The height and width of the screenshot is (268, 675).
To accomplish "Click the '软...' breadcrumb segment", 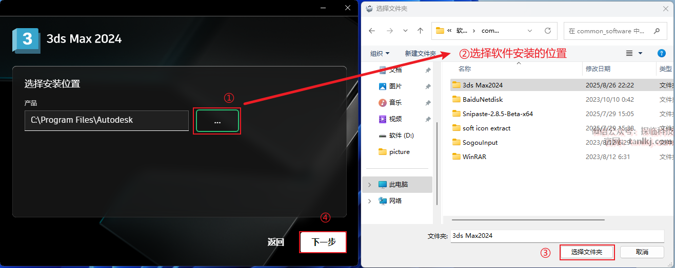I will tap(462, 31).
